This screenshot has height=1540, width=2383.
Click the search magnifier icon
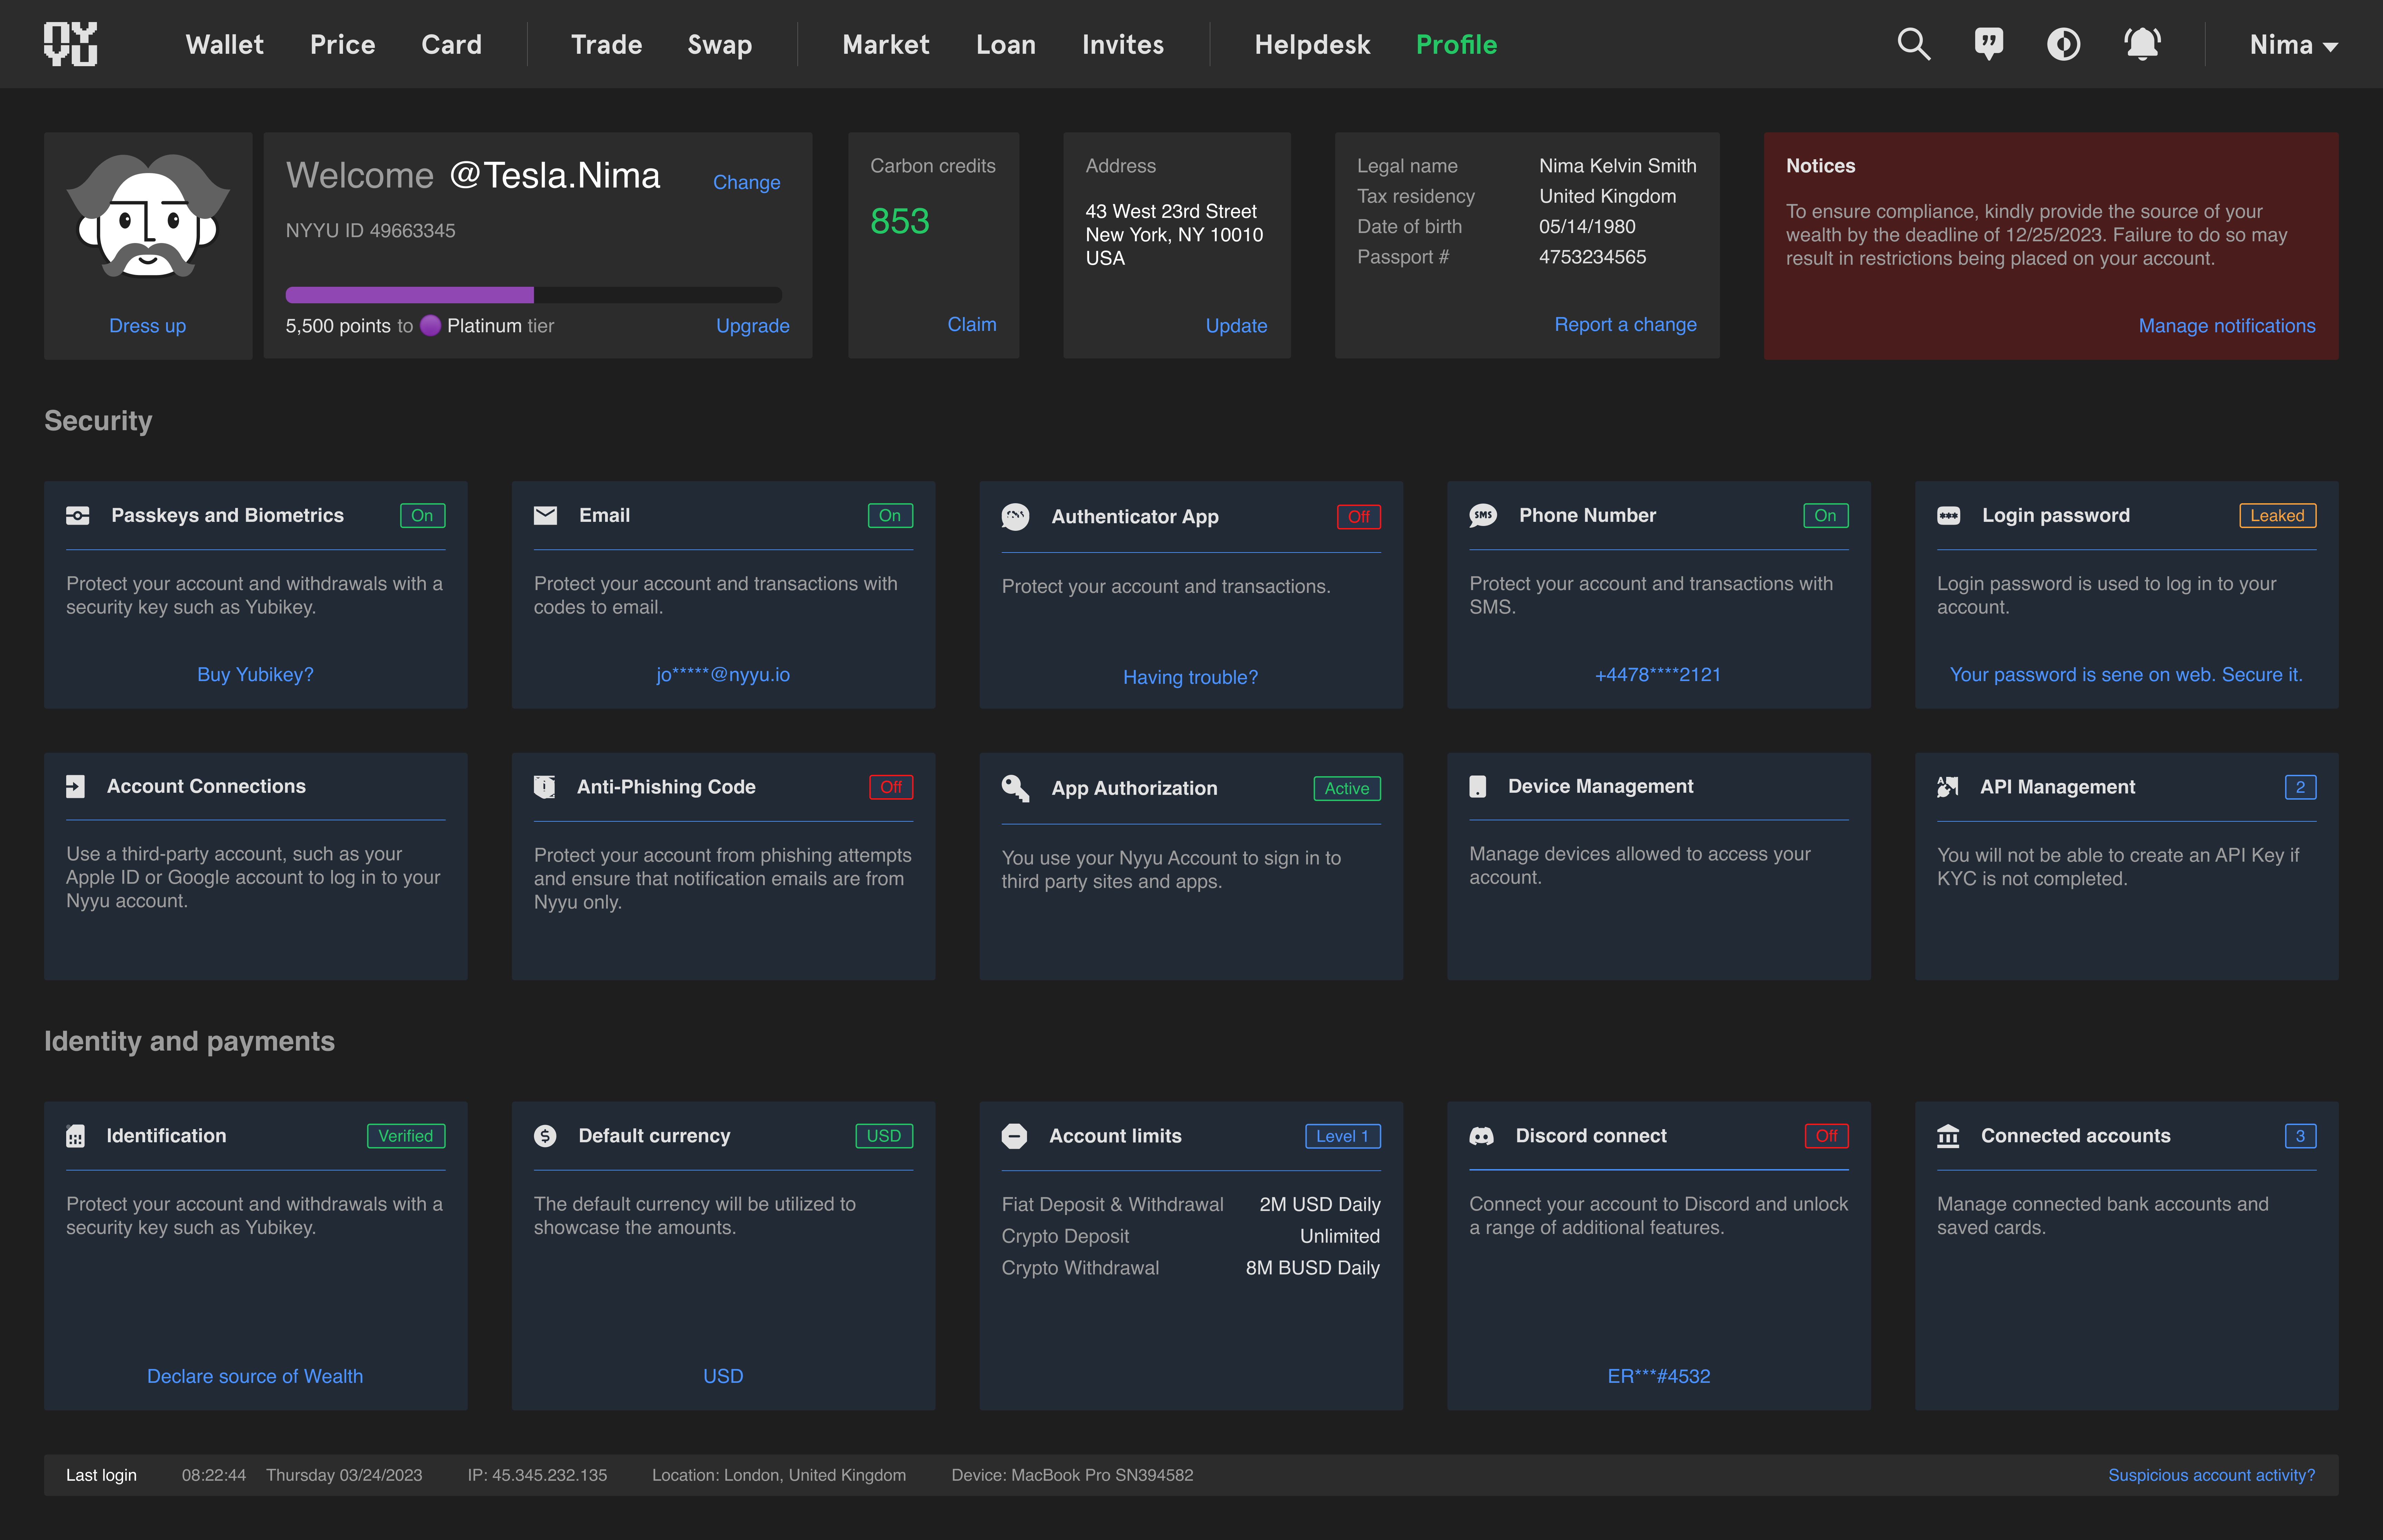(1913, 44)
